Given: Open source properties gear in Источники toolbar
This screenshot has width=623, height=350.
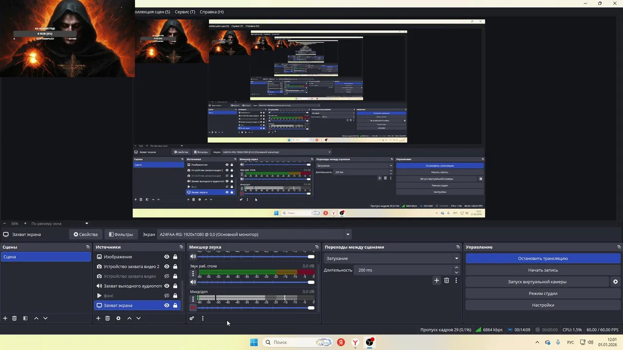Looking at the screenshot, I should (x=118, y=318).
